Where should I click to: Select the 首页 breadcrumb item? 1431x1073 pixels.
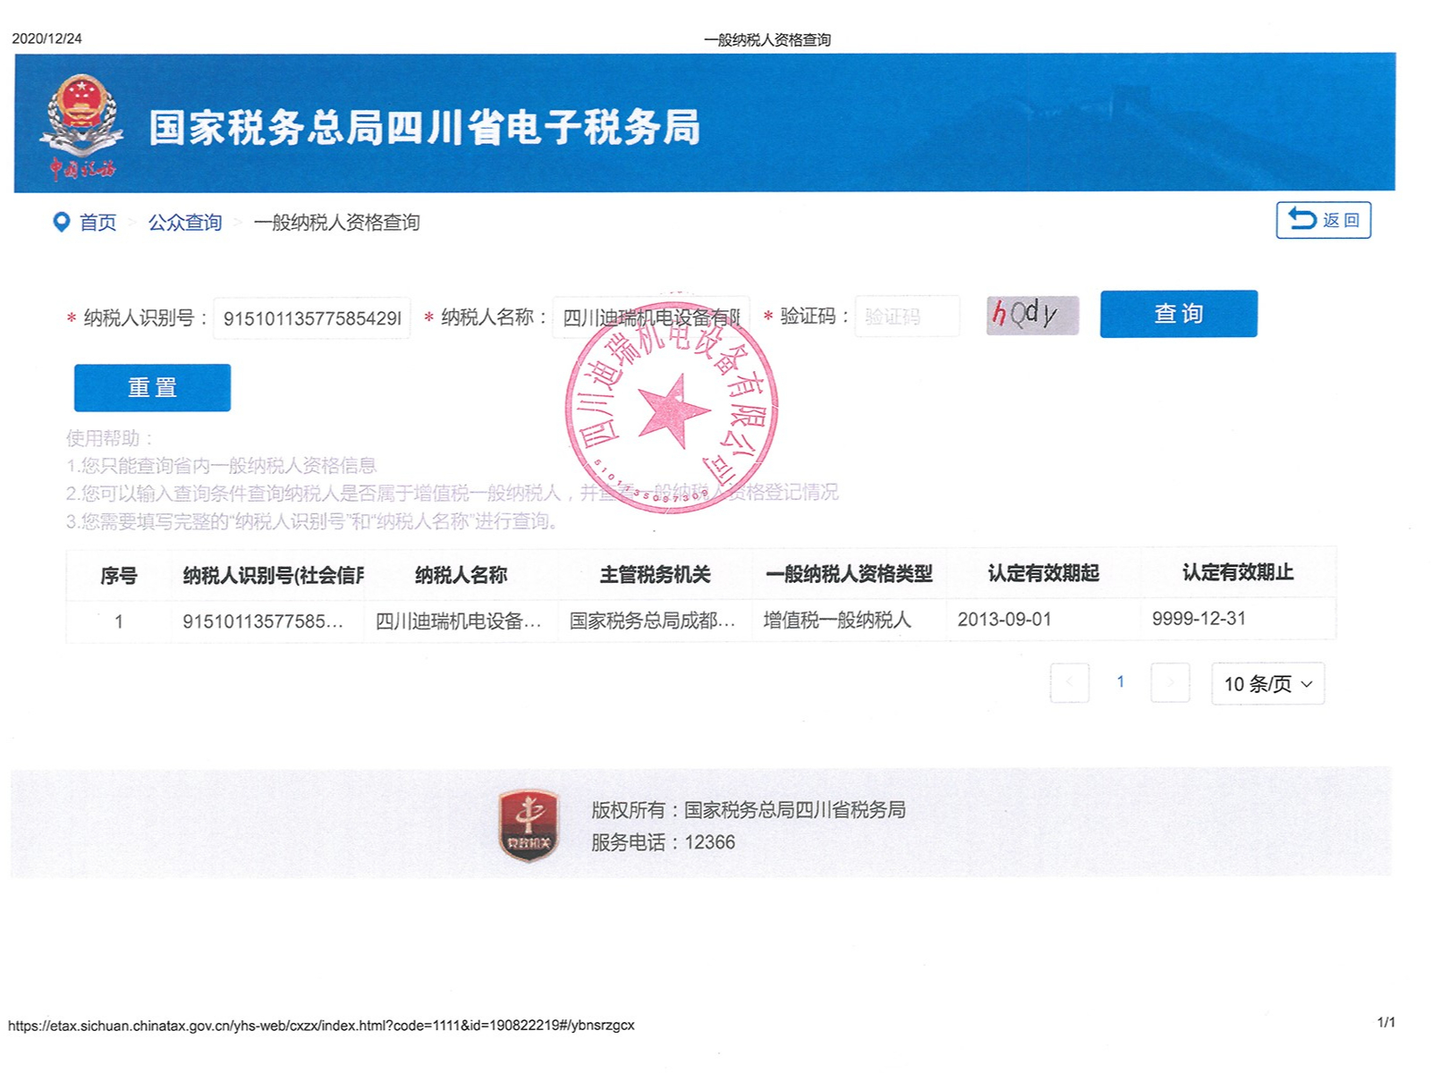[x=98, y=223]
